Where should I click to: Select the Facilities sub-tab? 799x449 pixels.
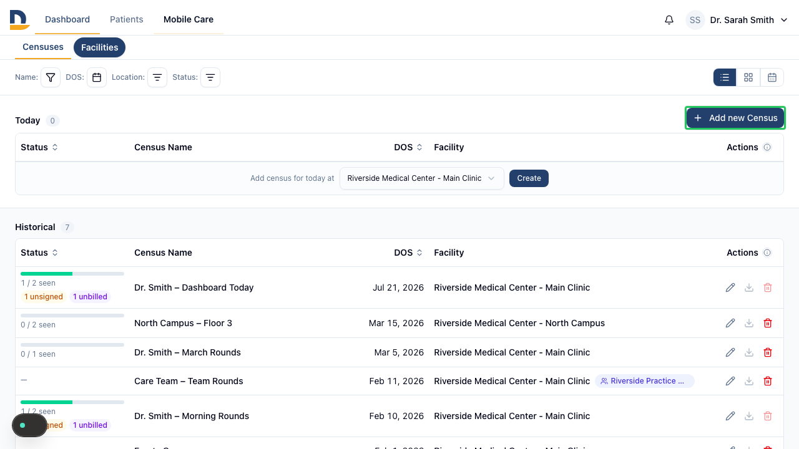click(100, 47)
